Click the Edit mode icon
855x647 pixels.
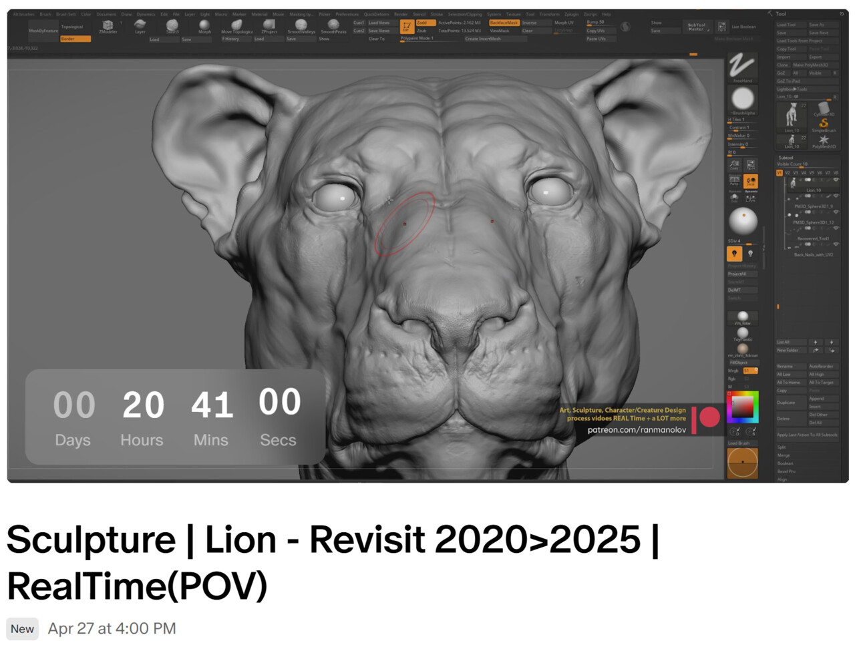[406, 27]
